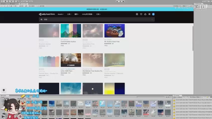This screenshot has width=212, height=119.
Task: Open Skybox Vol 2 Nebula thumbnail
Action: tap(114, 60)
